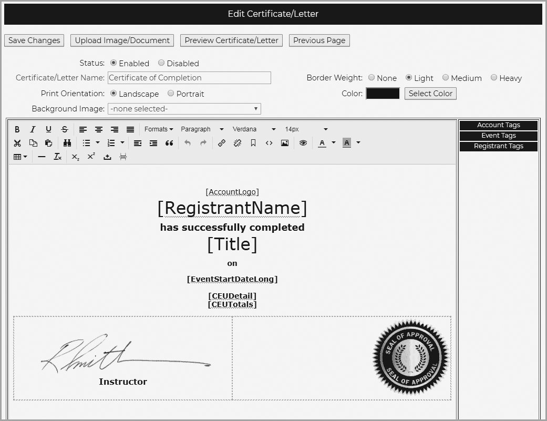Click the center align icon
The height and width of the screenshot is (421, 547).
tap(99, 129)
